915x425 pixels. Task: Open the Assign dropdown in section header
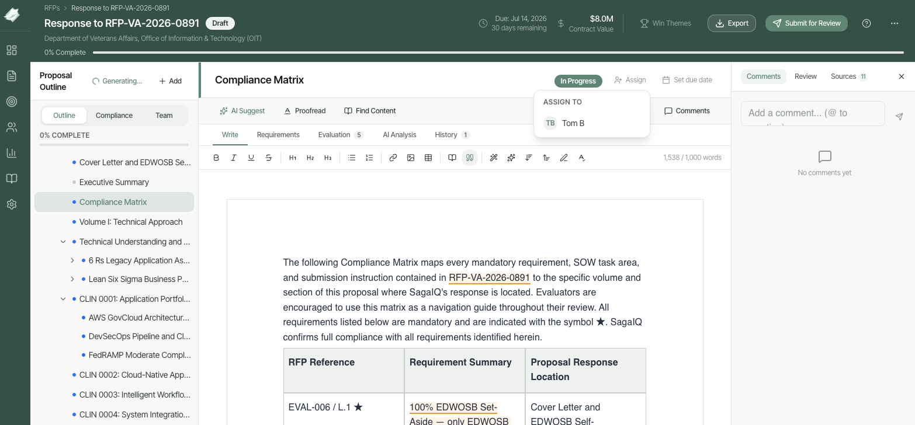[x=630, y=80]
